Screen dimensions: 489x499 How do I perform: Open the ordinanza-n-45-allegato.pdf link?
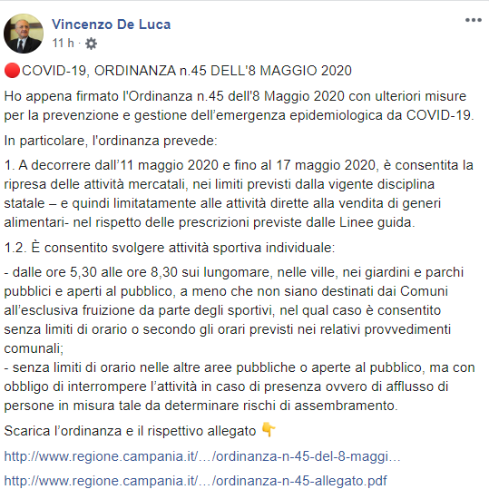pos(195,481)
